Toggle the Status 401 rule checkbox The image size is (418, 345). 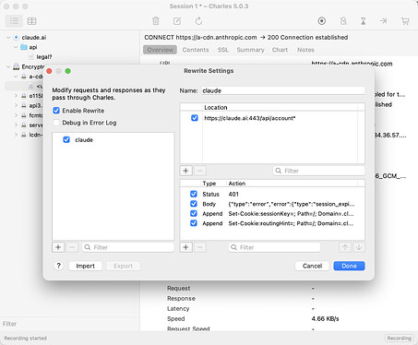coord(194,194)
